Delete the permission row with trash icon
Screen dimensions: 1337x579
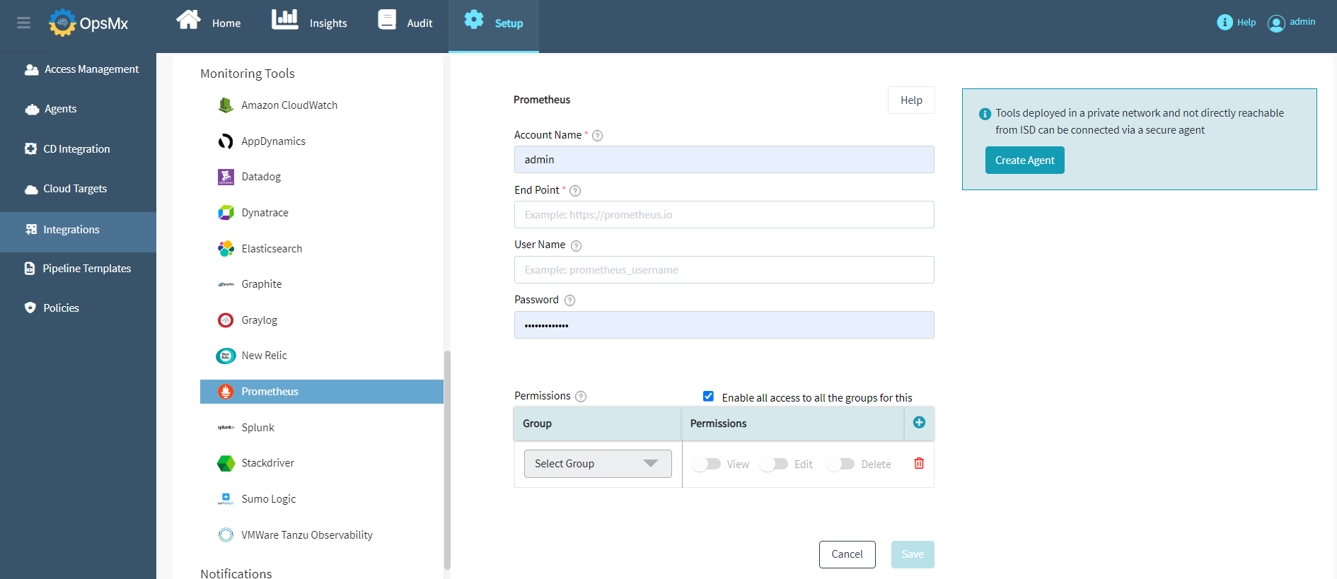pyautogui.click(x=919, y=463)
